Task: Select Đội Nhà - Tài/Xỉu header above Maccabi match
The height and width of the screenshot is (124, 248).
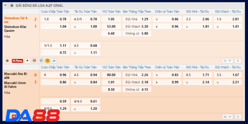Action: pos(197,67)
